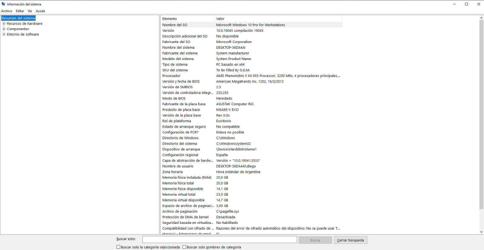Screen dimensions: 484x250
Task: Maximize the Información del sistema window
Action: click(x=466, y=4)
